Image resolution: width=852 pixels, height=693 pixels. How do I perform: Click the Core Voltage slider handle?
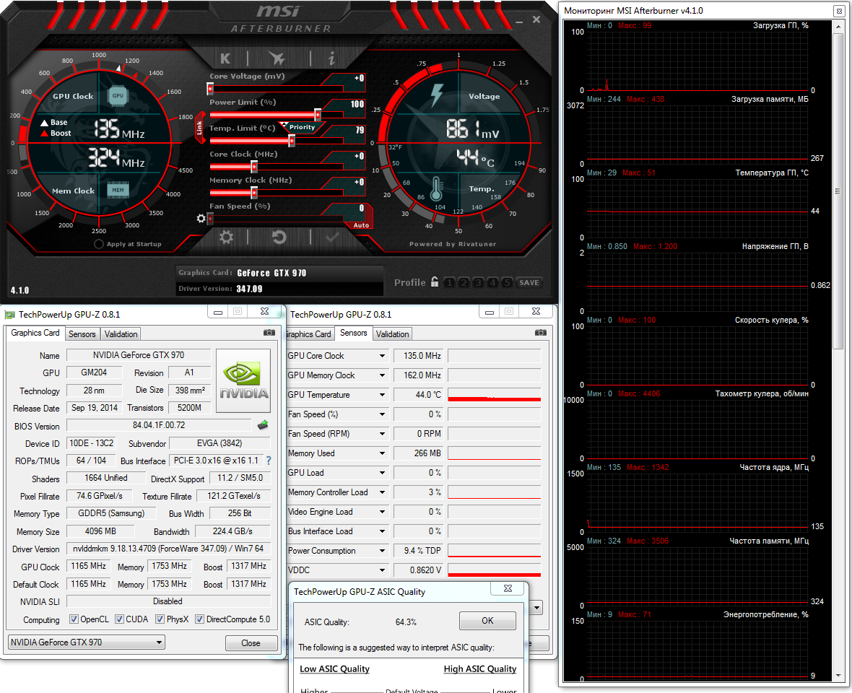(209, 89)
